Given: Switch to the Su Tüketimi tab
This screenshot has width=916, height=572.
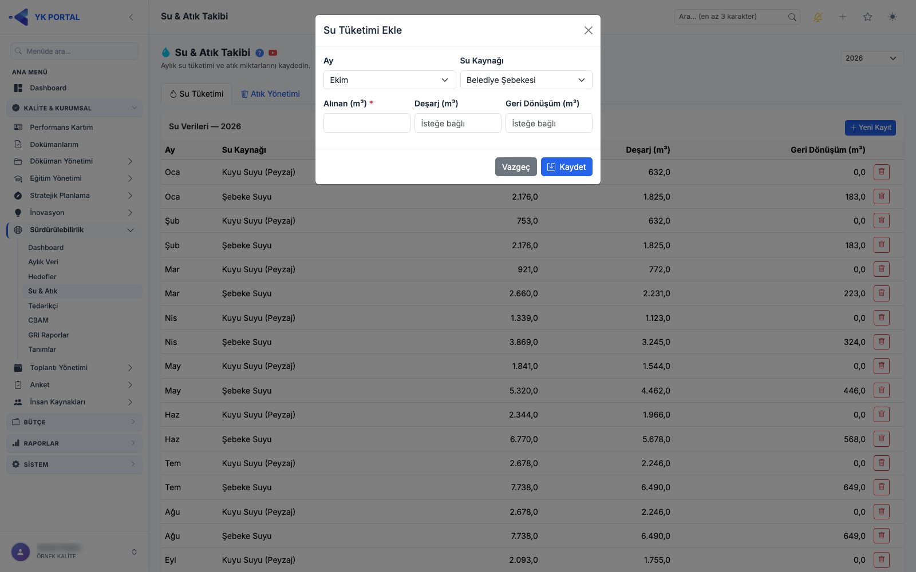Looking at the screenshot, I should (196, 94).
